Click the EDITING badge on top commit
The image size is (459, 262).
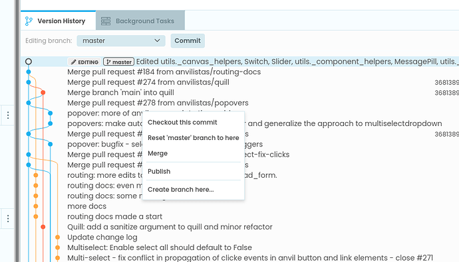pos(84,62)
